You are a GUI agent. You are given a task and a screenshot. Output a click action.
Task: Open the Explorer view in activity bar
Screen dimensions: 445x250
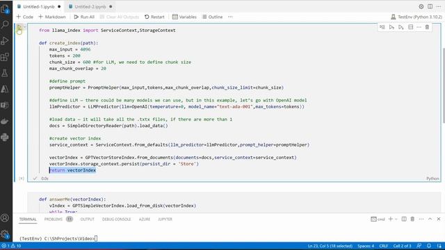click(x=5, y=9)
